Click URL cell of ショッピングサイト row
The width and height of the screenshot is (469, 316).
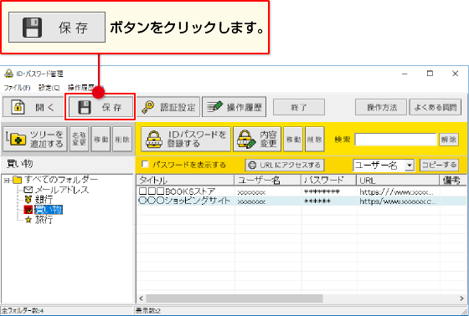(398, 201)
